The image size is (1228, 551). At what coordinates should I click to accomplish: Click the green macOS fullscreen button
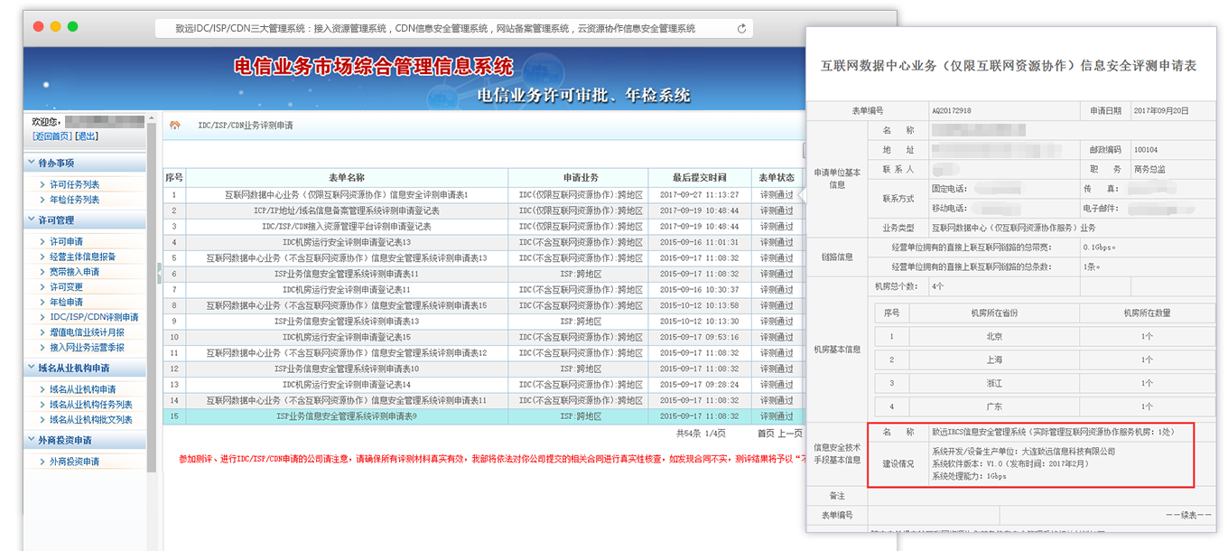click(74, 27)
